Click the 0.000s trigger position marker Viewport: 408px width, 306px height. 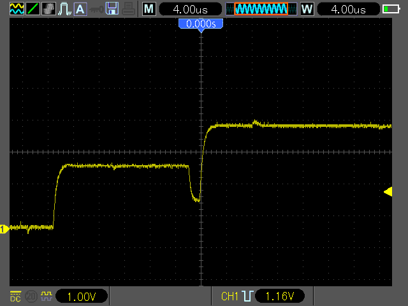(201, 25)
